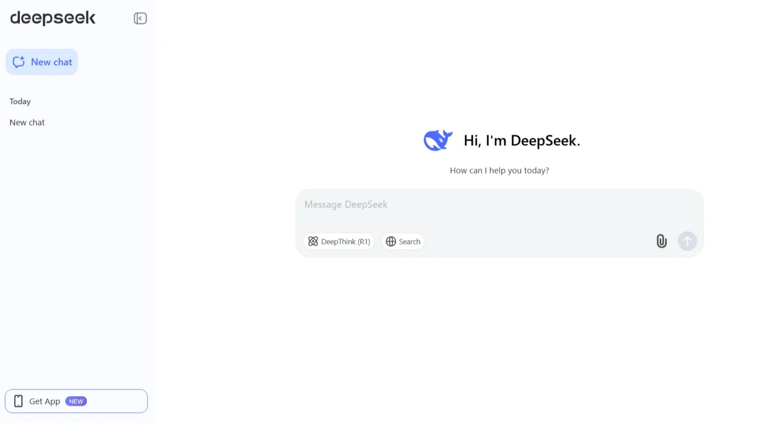Start a new conversation with New chat
The width and height of the screenshot is (766, 423).
42,62
